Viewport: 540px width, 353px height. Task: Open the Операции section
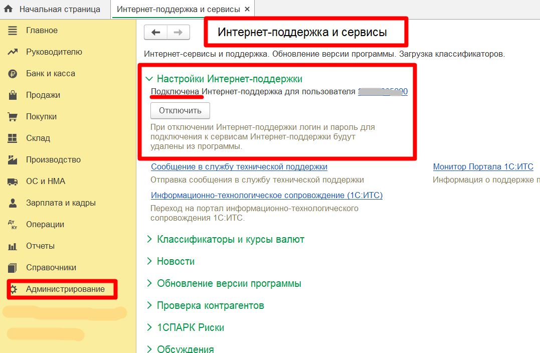coord(45,225)
